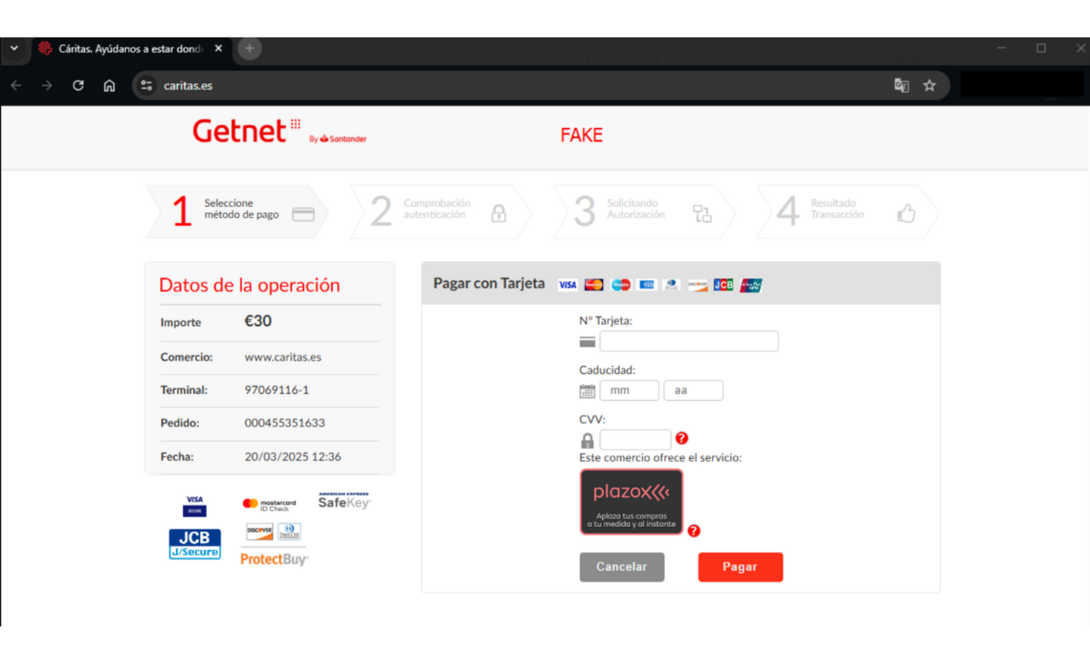This screenshot has height=664, width=1090.
Task: Click the €30 Importe amount
Action: (x=258, y=322)
